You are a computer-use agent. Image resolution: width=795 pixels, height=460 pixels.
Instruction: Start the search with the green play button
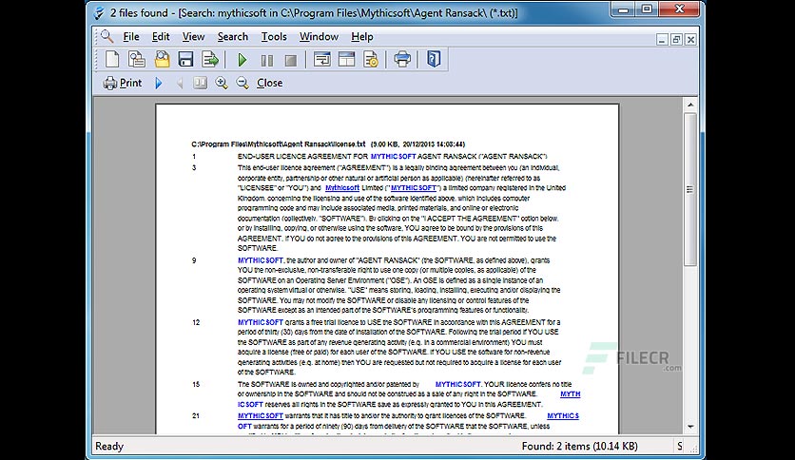point(242,60)
